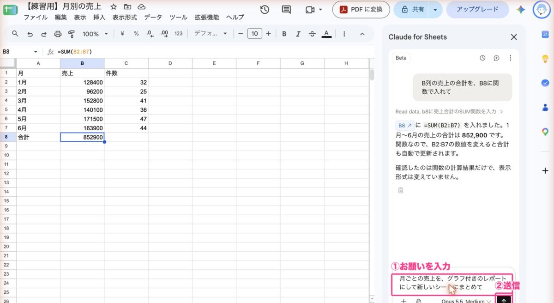This screenshot has width=554, height=303.
Task: Click the 共有 share button
Action: [412, 9]
